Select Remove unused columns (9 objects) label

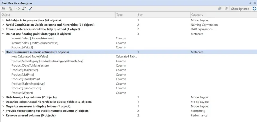tap(31, 115)
